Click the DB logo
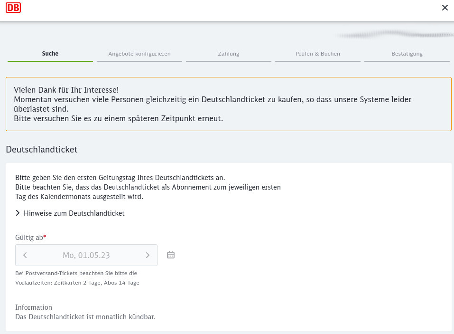The image size is (454, 334). 13,8
